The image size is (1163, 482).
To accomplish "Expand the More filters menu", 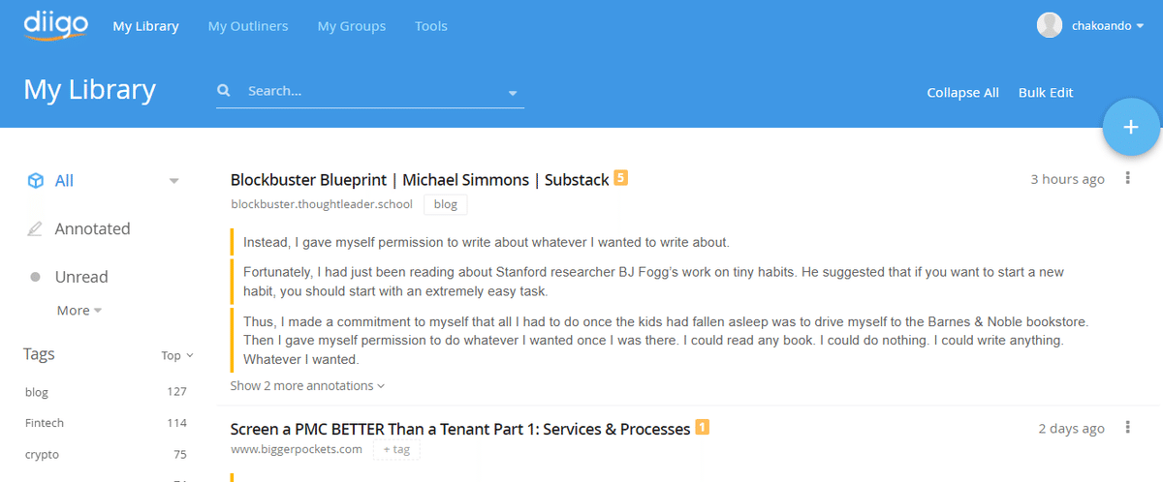I will 79,311.
